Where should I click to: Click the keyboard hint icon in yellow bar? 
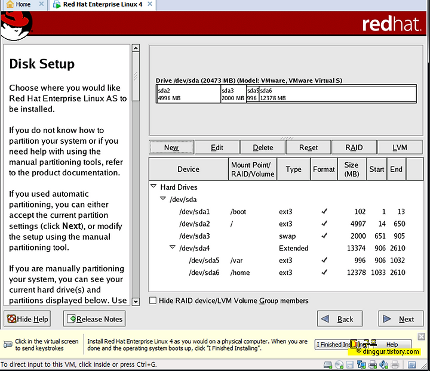(x=8, y=344)
